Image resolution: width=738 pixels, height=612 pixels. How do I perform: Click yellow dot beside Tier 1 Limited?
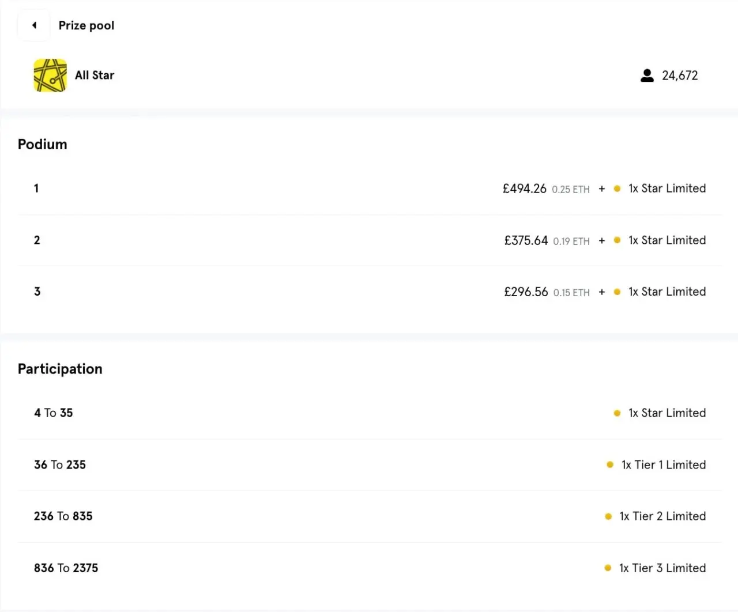[610, 464]
